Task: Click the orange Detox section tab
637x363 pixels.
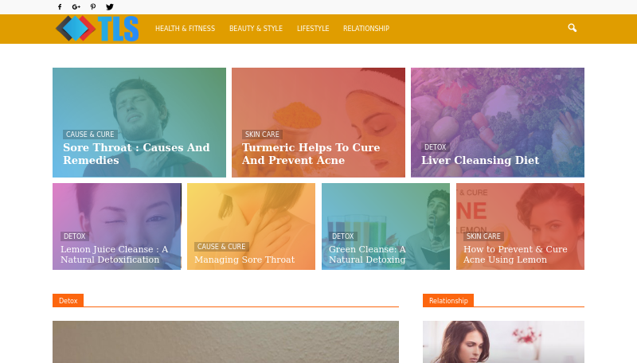Action: (68, 300)
